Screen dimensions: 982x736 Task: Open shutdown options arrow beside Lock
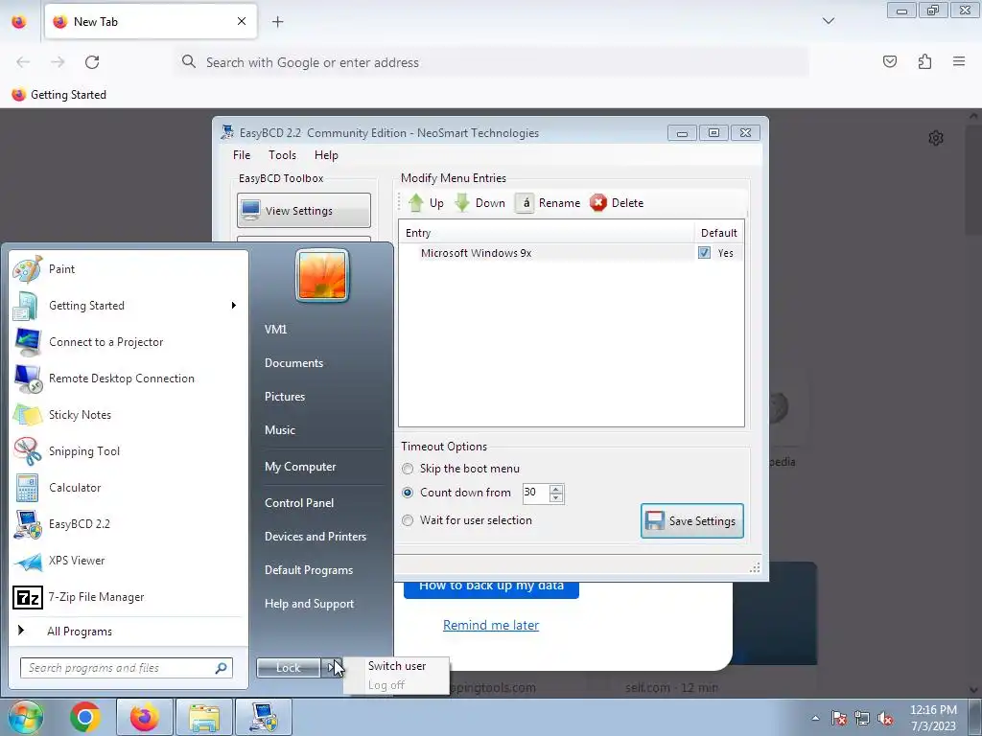(331, 668)
